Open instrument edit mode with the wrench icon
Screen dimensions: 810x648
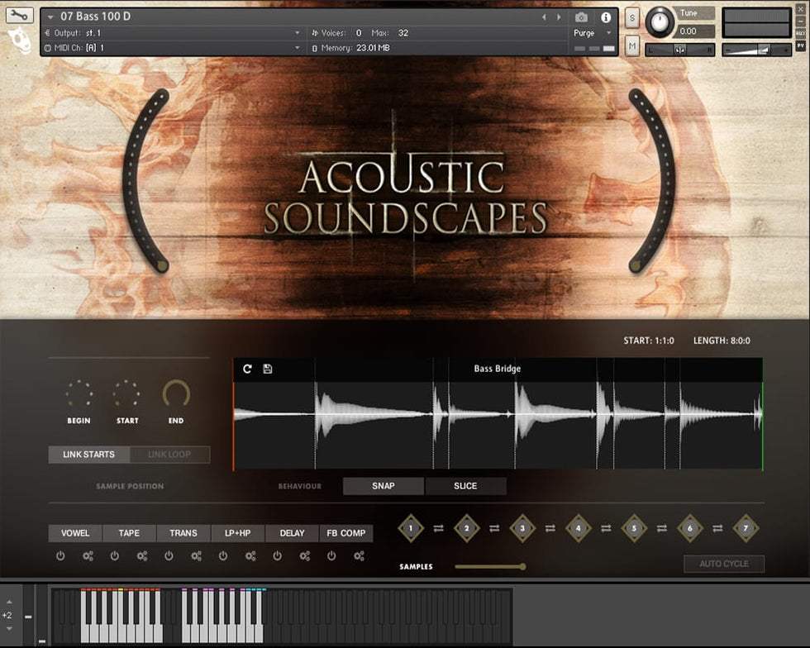(20, 15)
